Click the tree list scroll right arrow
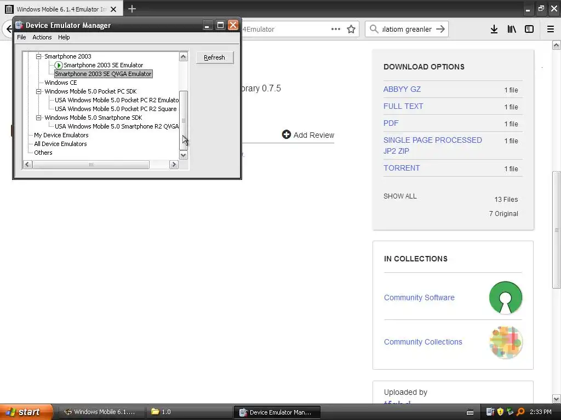 [x=174, y=164]
